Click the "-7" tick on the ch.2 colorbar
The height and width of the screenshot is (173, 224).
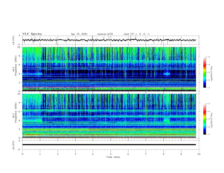[208, 135]
